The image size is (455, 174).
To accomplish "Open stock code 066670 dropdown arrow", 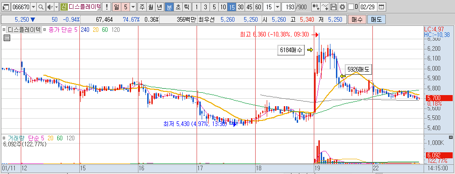I will (34, 7).
